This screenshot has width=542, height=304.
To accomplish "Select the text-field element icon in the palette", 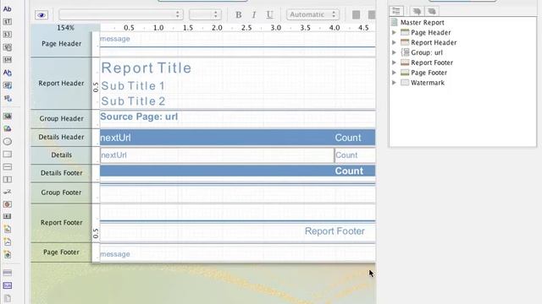I will 8,22.
